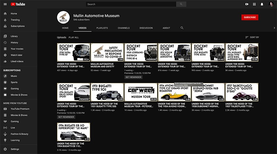This screenshot has width=277, height=154.
Task: Click title 'Mullin Automotive Museum Tour - Peterse...'
Action: point(139,105)
